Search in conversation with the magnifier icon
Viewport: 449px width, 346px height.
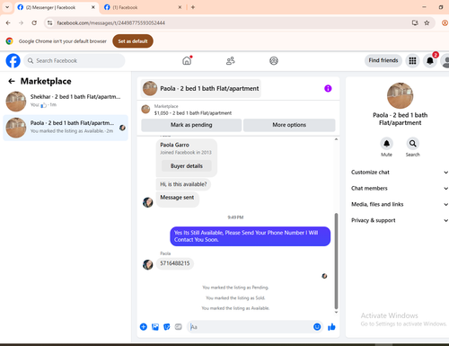[413, 144]
